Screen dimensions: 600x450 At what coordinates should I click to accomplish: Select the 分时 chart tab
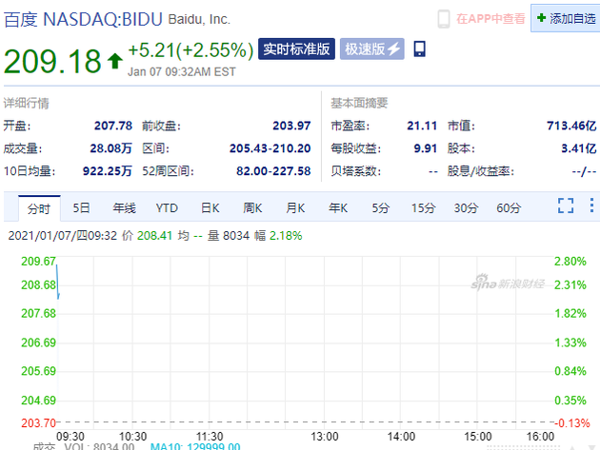pyautogui.click(x=39, y=208)
